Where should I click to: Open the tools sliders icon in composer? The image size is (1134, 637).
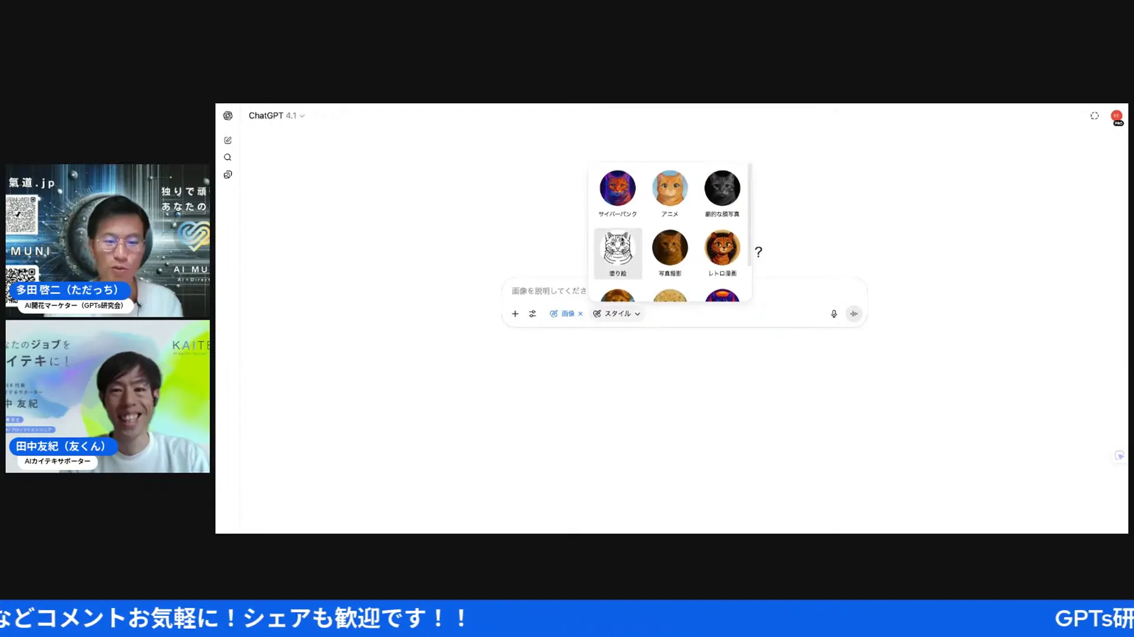tap(533, 314)
